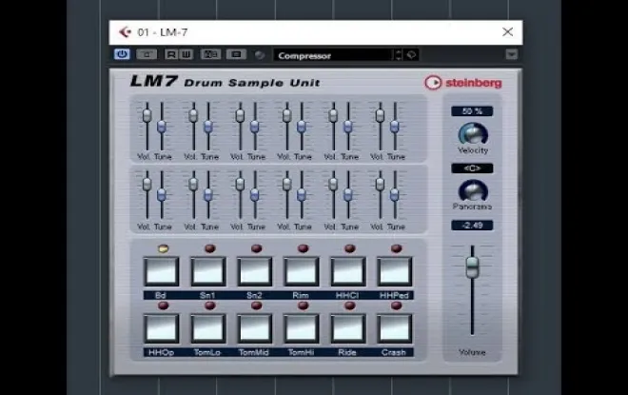Toggle the plugin power/activate button
Image resolution: width=628 pixels, height=395 pixels.
pos(122,54)
